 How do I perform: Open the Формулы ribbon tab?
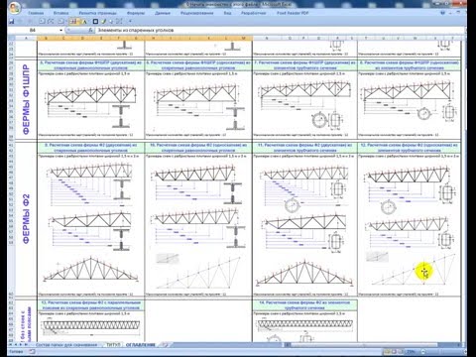pyautogui.click(x=136, y=13)
